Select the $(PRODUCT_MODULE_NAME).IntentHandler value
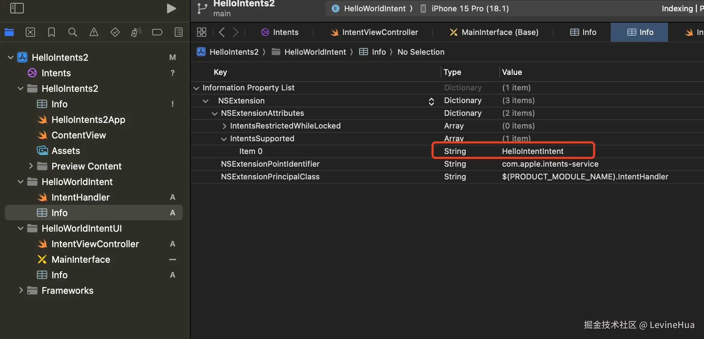The width and height of the screenshot is (704, 339). point(585,177)
